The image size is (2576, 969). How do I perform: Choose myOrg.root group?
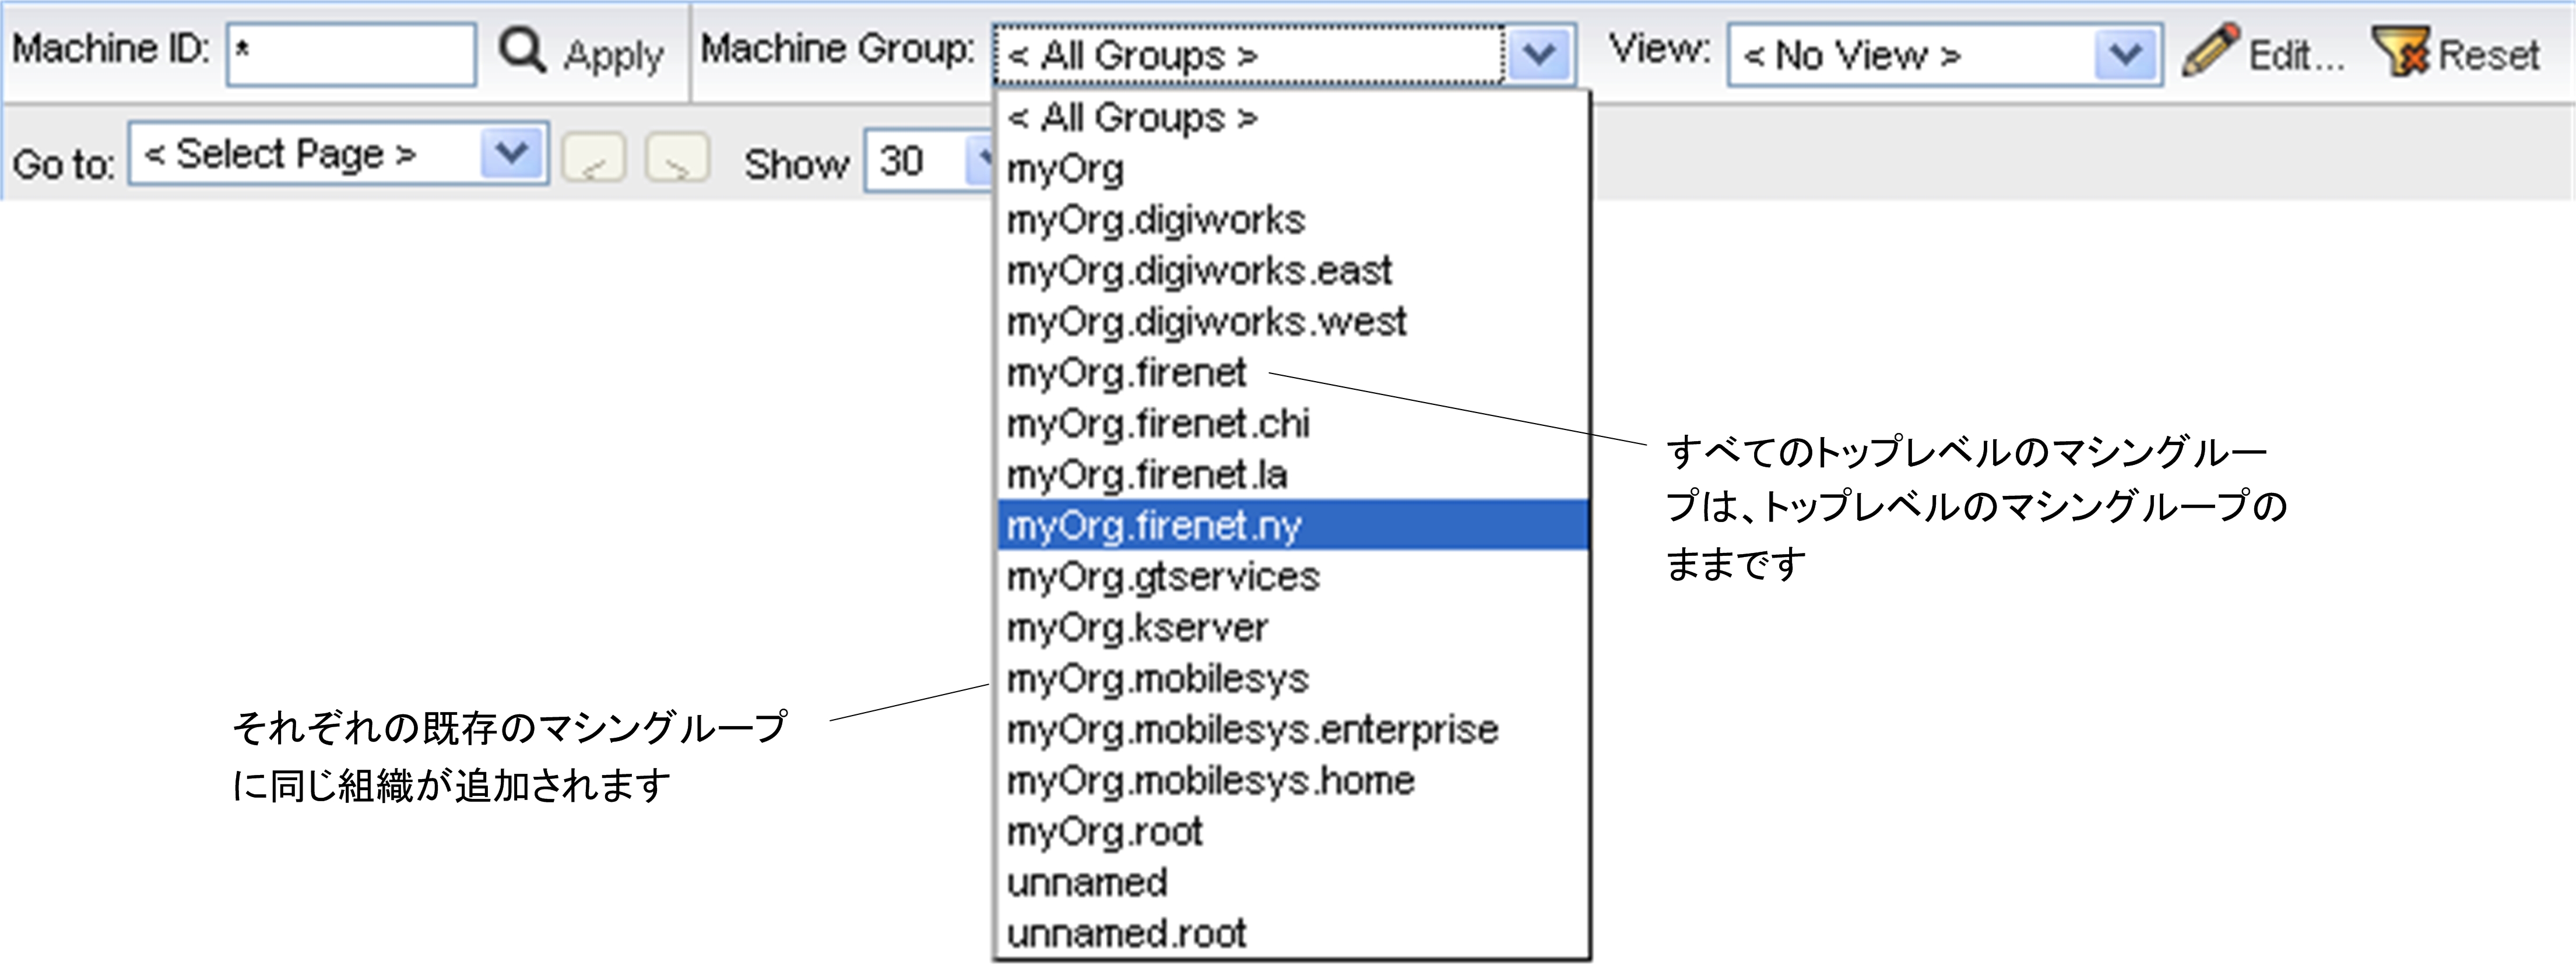[x=1292, y=832]
